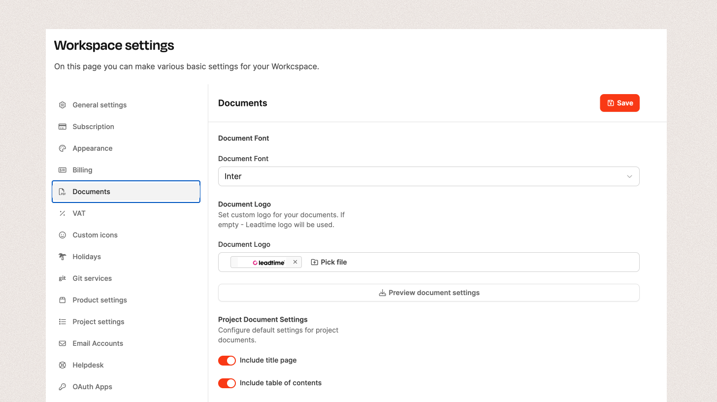This screenshot has height=402, width=717.
Task: Click Pick file to upload a logo
Action: pos(329,262)
